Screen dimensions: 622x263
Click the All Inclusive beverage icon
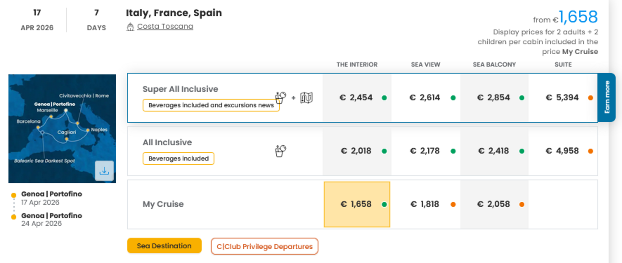click(x=280, y=151)
